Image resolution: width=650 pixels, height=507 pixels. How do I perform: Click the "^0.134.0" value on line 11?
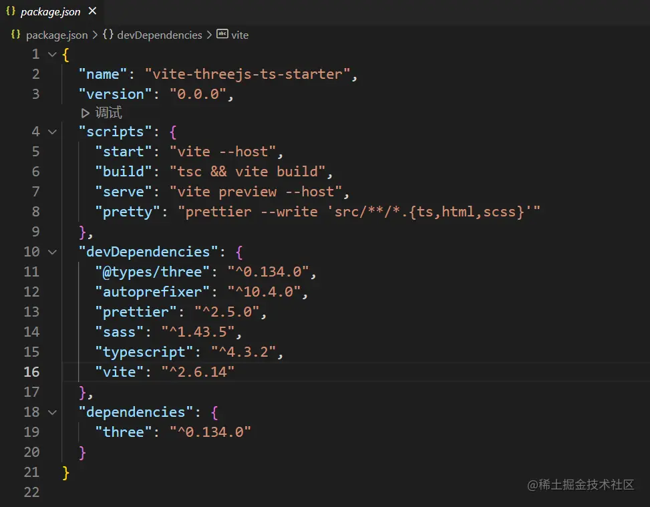point(268,272)
